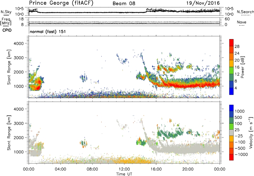
Task: Click the "12:00" time axis tick
Action: click(124, 169)
